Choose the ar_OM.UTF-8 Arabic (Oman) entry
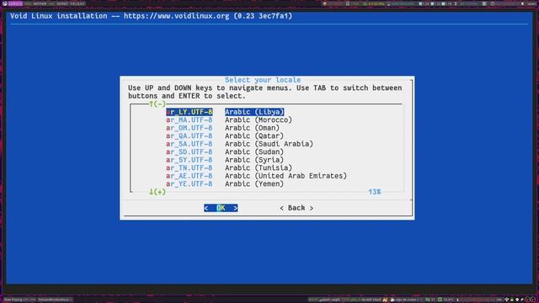539x303 pixels. click(x=222, y=128)
